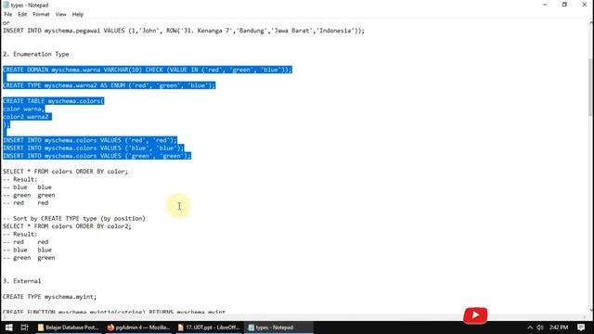594x334 pixels.
Task: Click SELECT * FROM colors ORDER BY color2;
Action: point(67,226)
